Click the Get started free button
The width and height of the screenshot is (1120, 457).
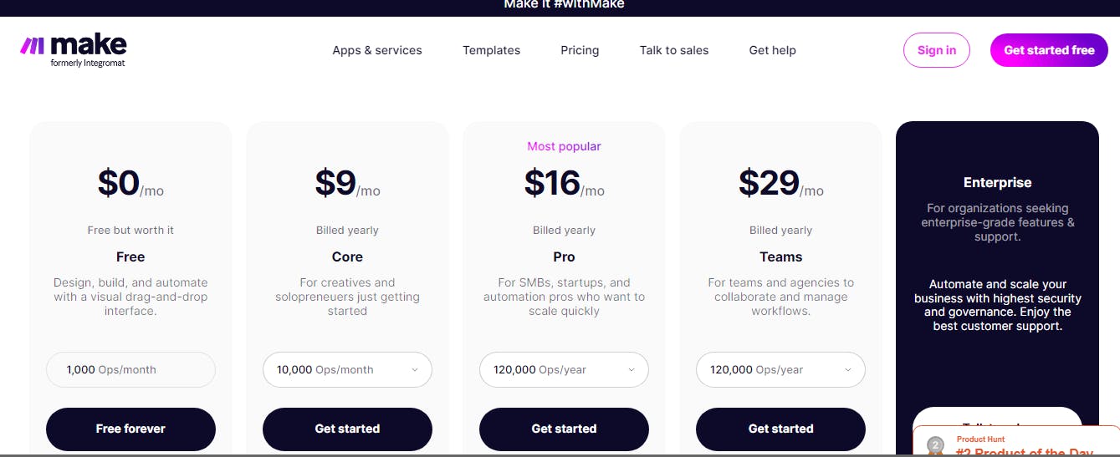pos(1049,50)
